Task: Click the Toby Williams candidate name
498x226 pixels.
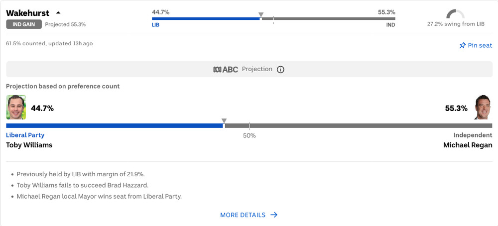Action: pyautogui.click(x=29, y=145)
